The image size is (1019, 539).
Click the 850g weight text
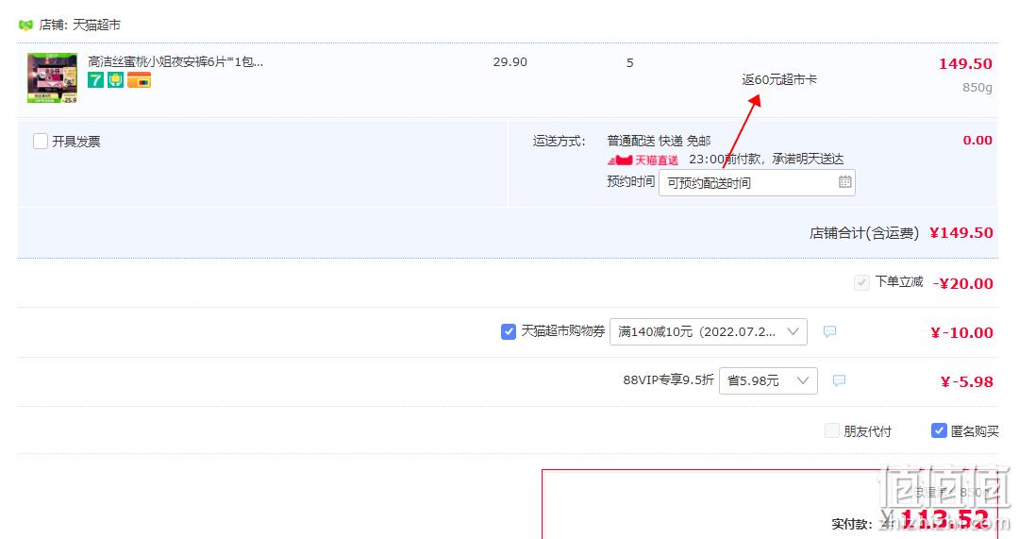[977, 87]
